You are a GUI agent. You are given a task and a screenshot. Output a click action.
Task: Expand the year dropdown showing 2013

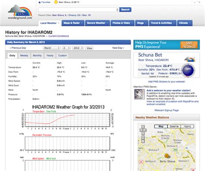(x=78, y=48)
